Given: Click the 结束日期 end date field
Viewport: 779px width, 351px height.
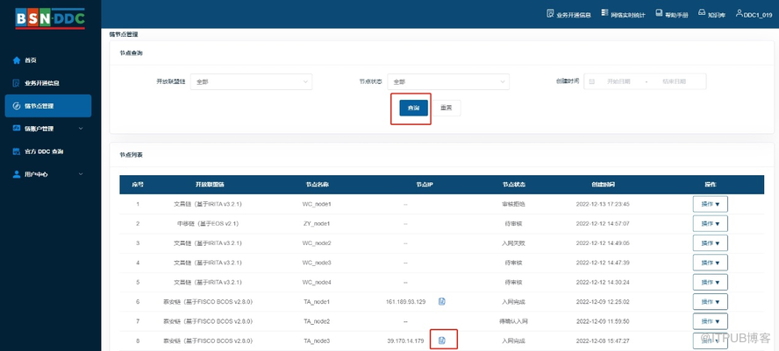Looking at the screenshot, I should (x=674, y=81).
